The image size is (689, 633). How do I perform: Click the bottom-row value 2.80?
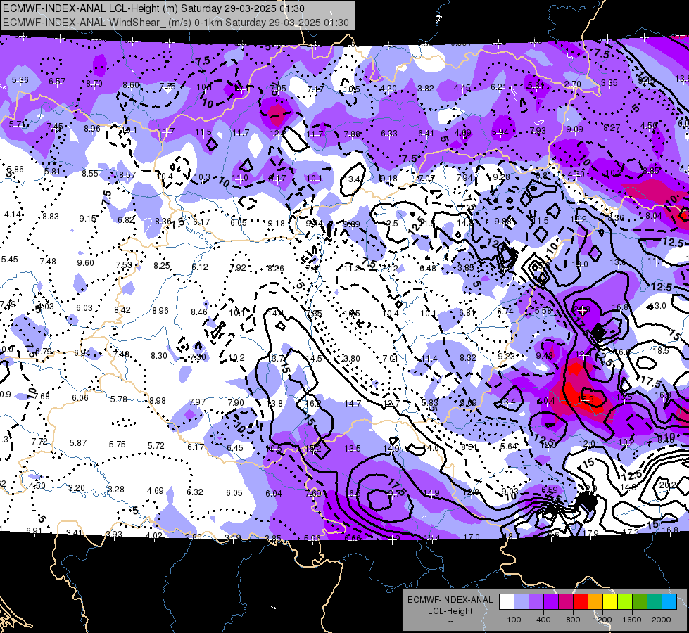(x=194, y=537)
